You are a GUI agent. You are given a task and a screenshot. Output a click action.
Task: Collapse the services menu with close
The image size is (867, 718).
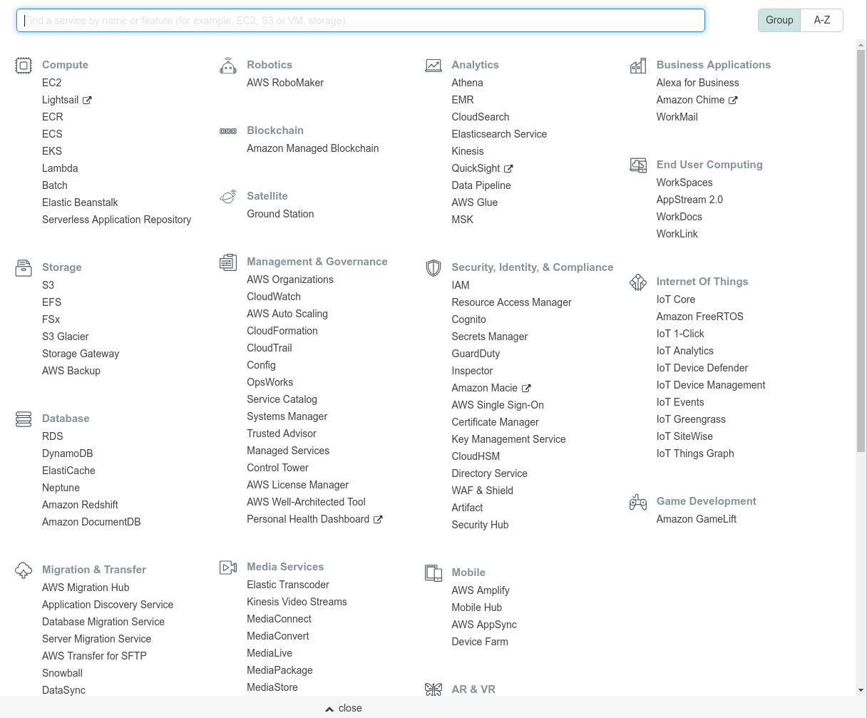click(x=344, y=708)
